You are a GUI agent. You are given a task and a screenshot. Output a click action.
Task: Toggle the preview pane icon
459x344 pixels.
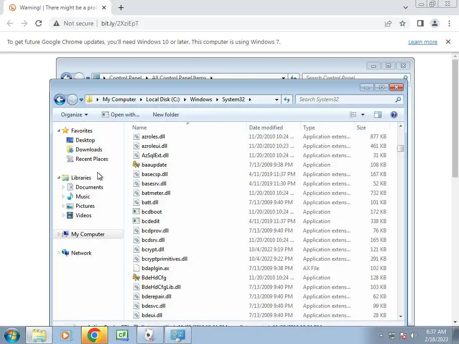click(x=378, y=115)
